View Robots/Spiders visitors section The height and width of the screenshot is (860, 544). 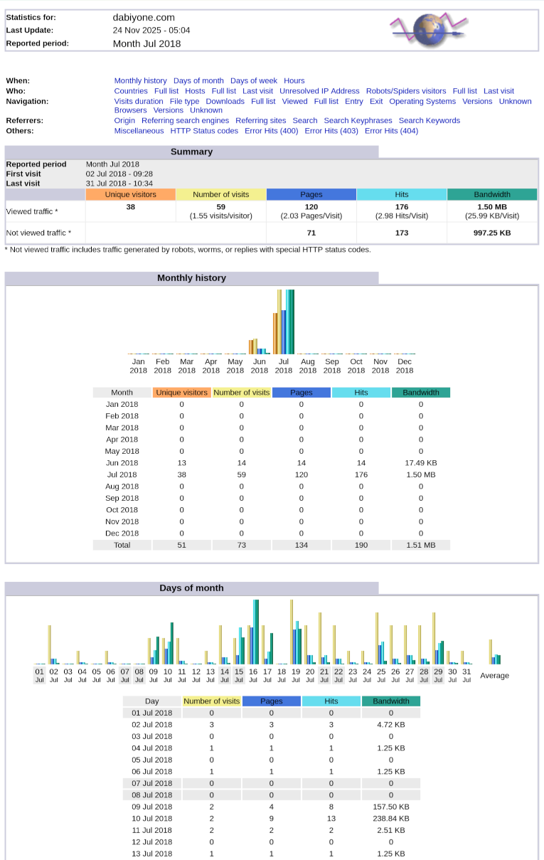(406, 91)
